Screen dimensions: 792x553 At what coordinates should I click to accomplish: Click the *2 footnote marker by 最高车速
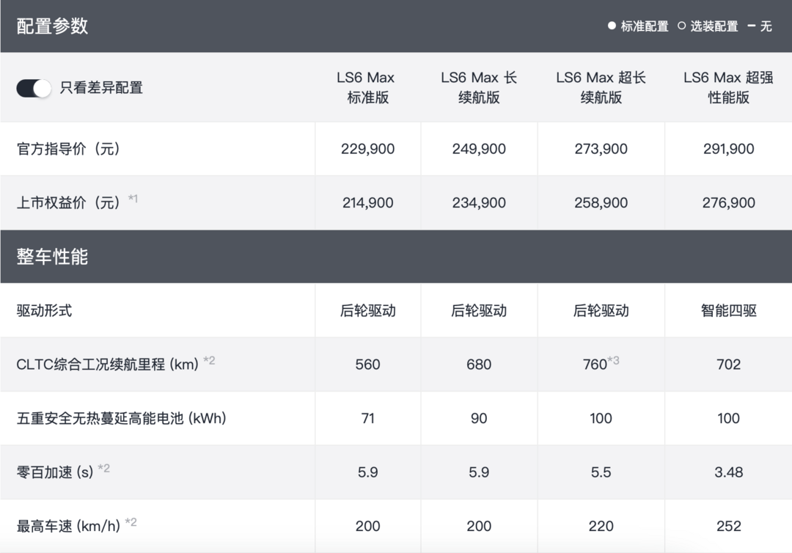[131, 521]
